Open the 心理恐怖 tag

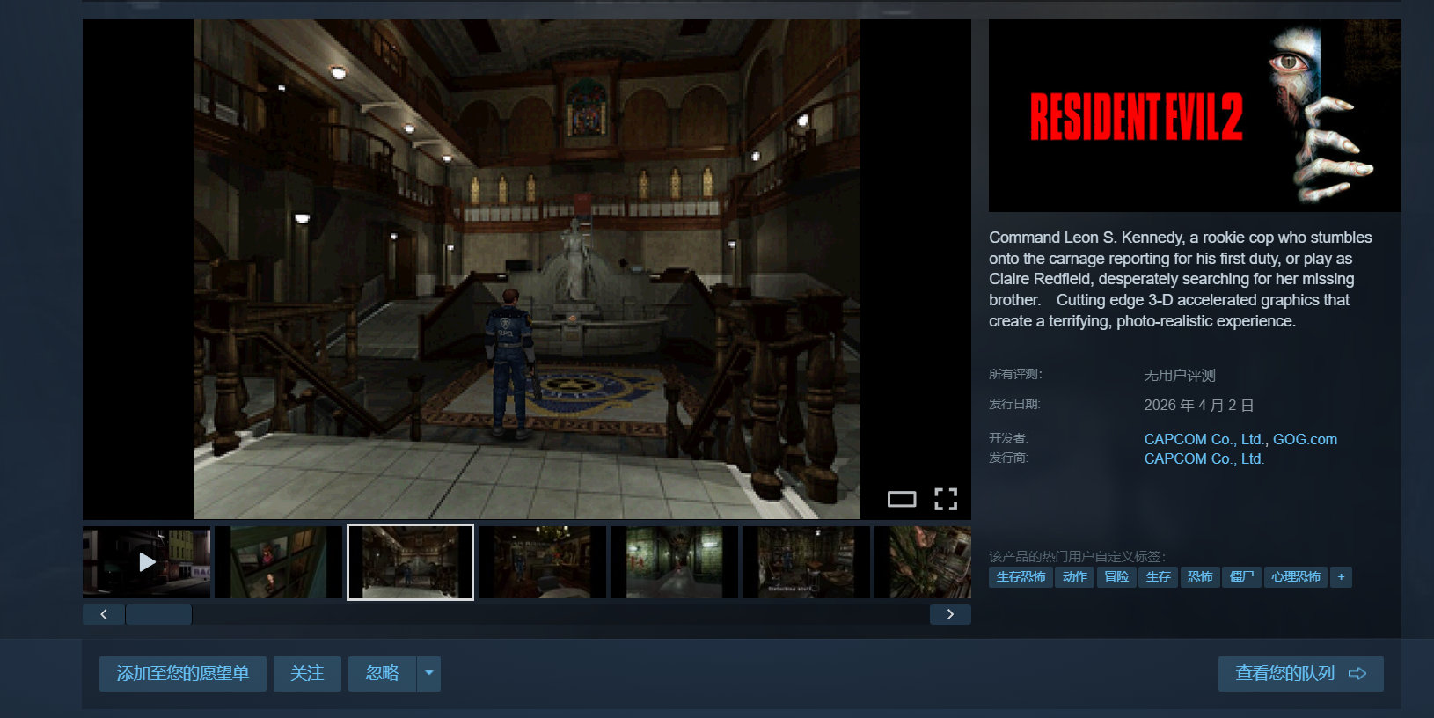(1296, 577)
